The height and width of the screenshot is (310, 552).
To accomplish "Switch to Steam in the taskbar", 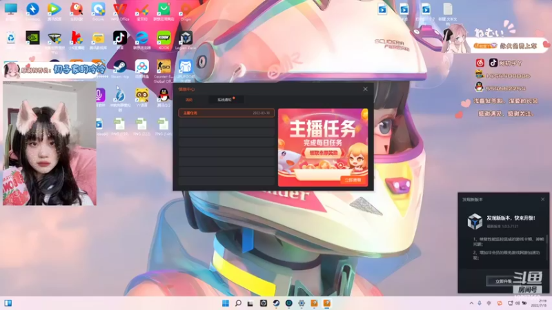I will [x=277, y=303].
